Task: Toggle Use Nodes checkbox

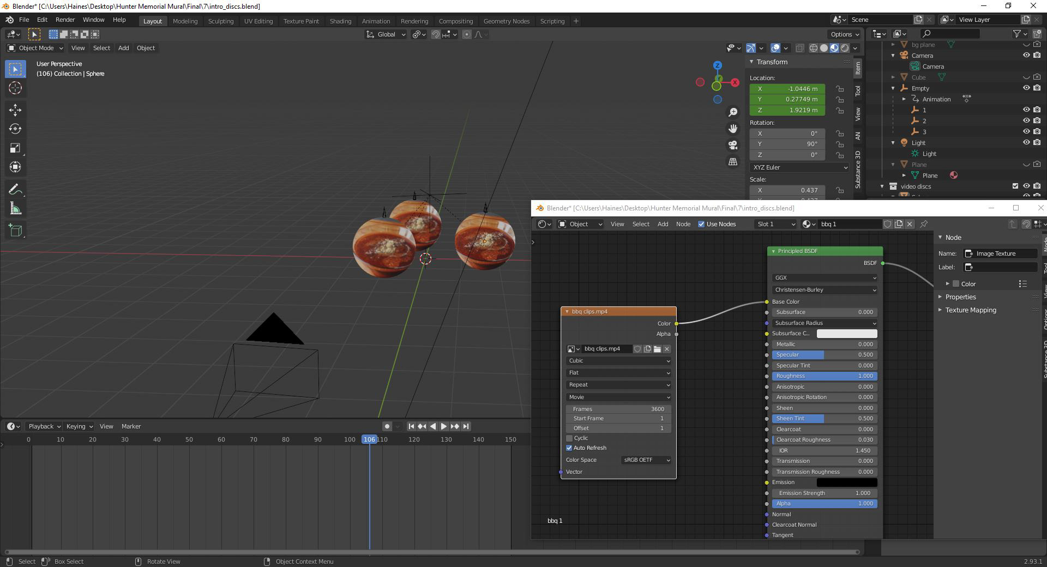Action: (x=701, y=224)
